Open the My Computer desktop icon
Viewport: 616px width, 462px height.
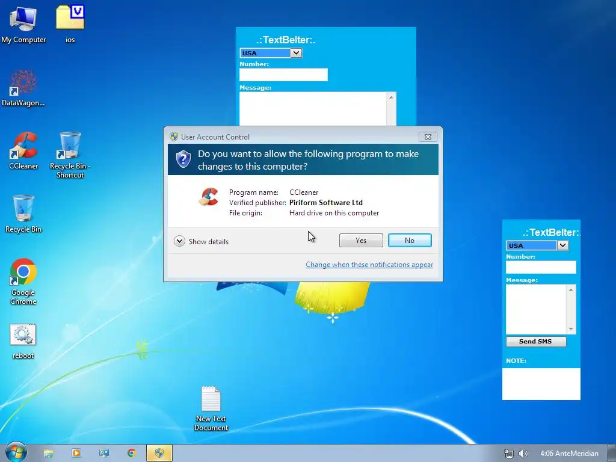click(x=23, y=23)
